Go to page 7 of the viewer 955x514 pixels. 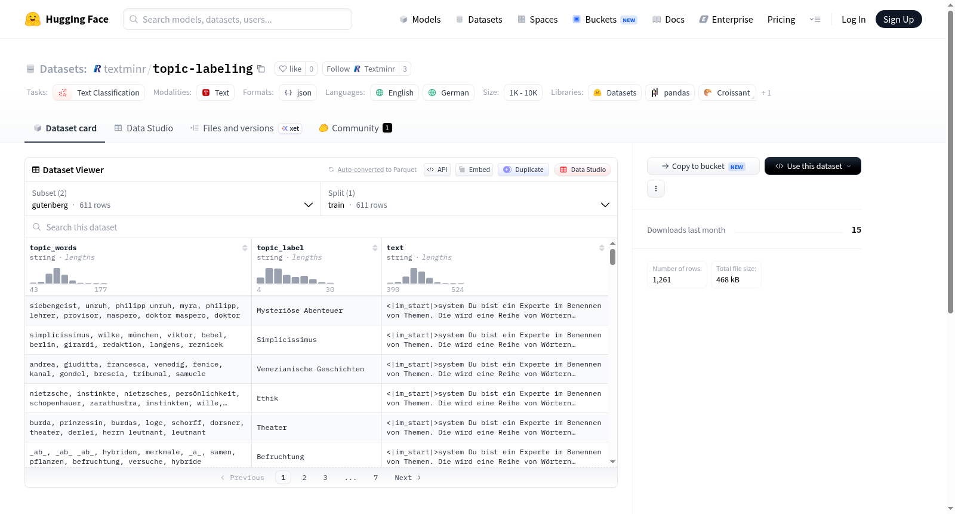coord(376,478)
